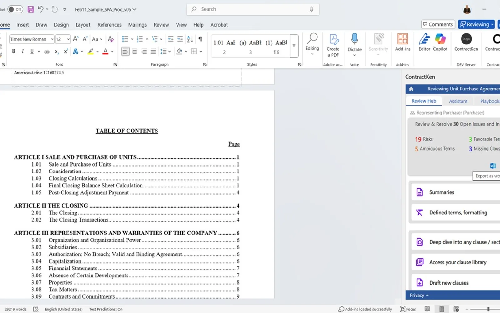Click microphone icon in Search box
The image size is (500, 313).
click(x=312, y=9)
